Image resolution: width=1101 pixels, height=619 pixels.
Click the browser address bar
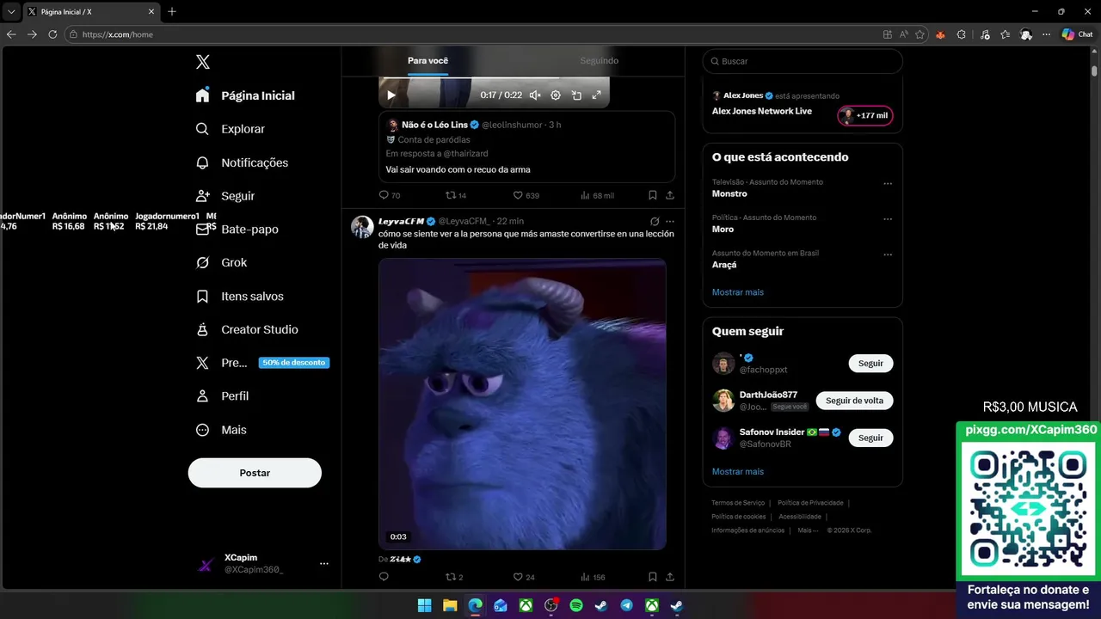click(473, 34)
